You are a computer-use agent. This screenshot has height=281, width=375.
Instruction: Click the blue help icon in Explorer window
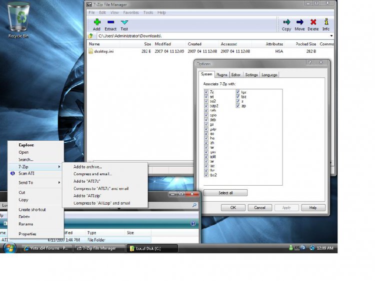click(x=193, y=224)
